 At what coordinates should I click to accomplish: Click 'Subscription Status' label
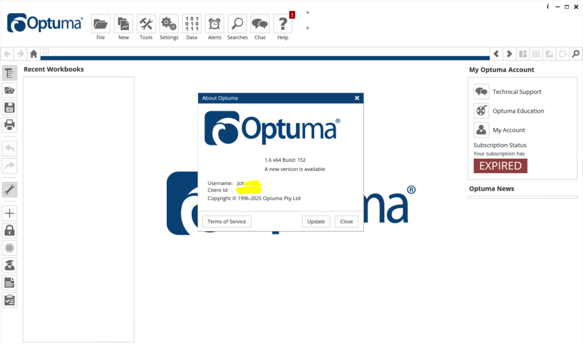(x=500, y=145)
